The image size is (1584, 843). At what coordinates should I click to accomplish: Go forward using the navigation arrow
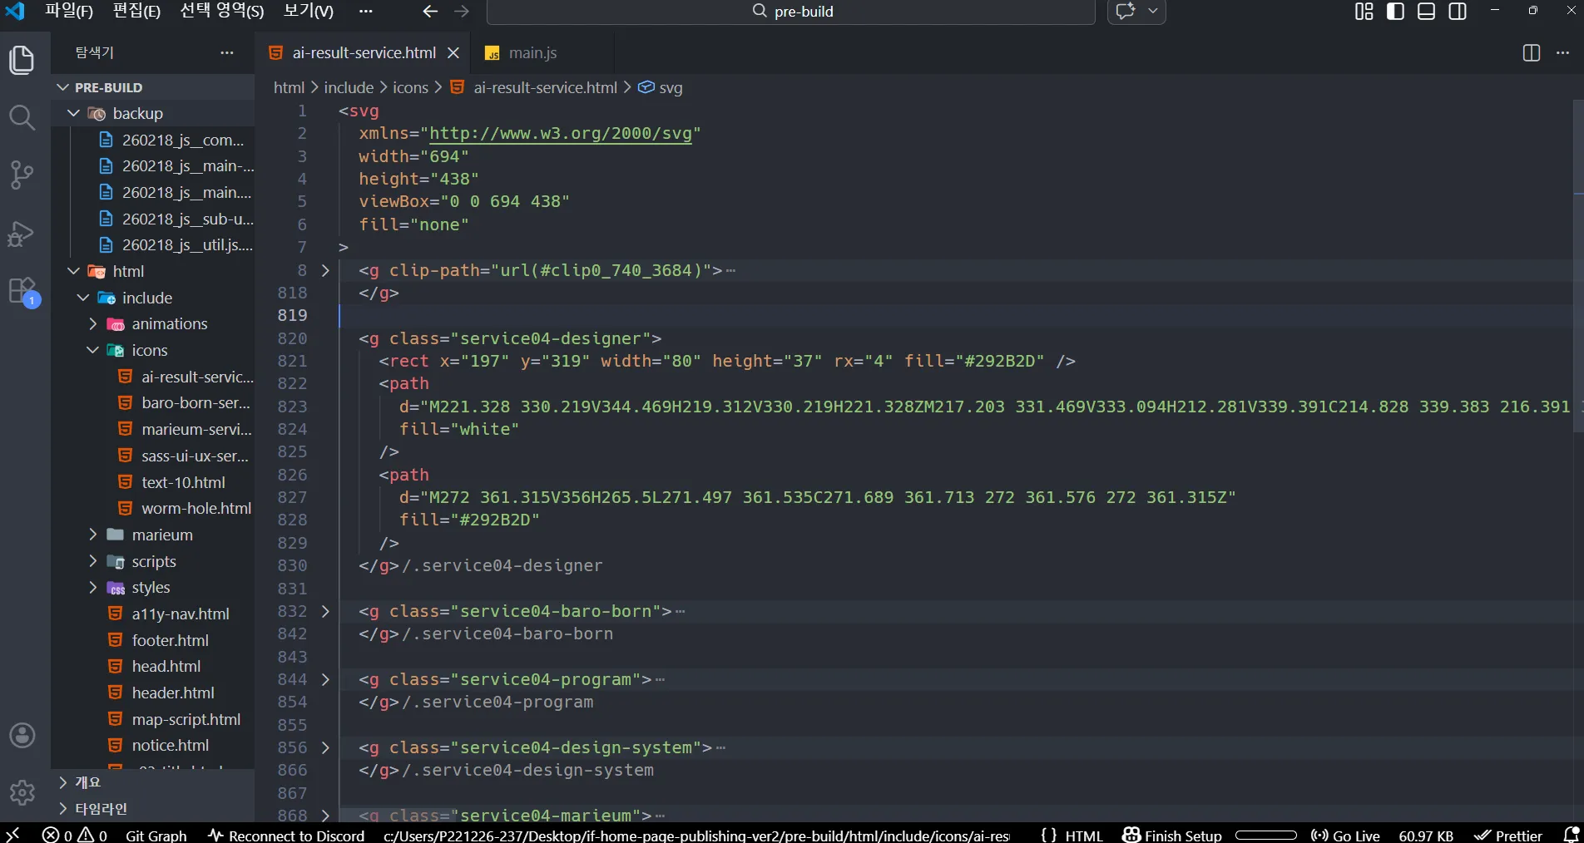[462, 12]
